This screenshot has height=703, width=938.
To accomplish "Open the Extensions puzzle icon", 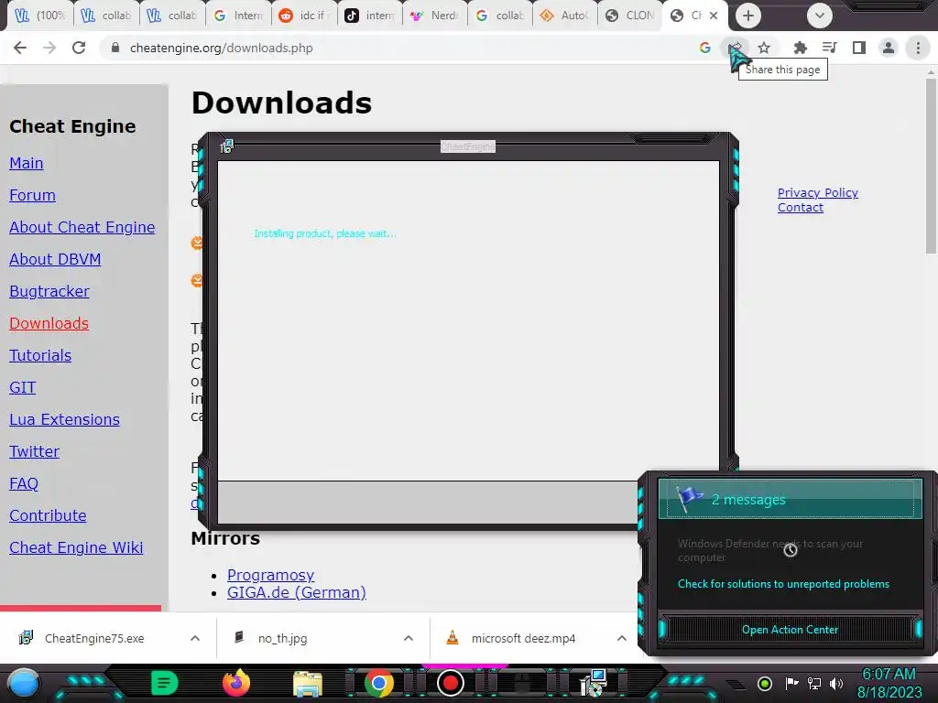I will click(x=800, y=48).
